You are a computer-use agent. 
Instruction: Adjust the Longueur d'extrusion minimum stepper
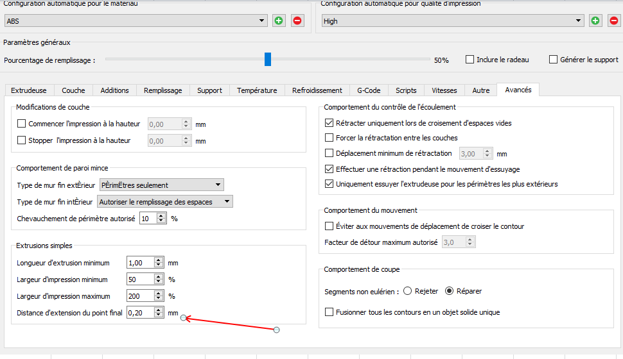pyautogui.click(x=159, y=263)
